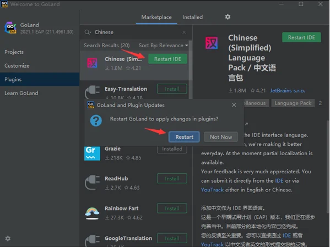This screenshot has width=330, height=247.
Task: Switch to the Installed tab
Action: [x=192, y=17]
